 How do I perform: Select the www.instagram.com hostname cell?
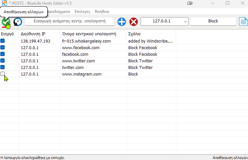(82, 74)
